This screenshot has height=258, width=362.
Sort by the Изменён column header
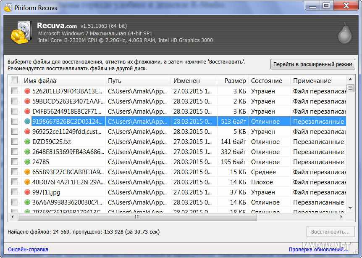(194, 80)
